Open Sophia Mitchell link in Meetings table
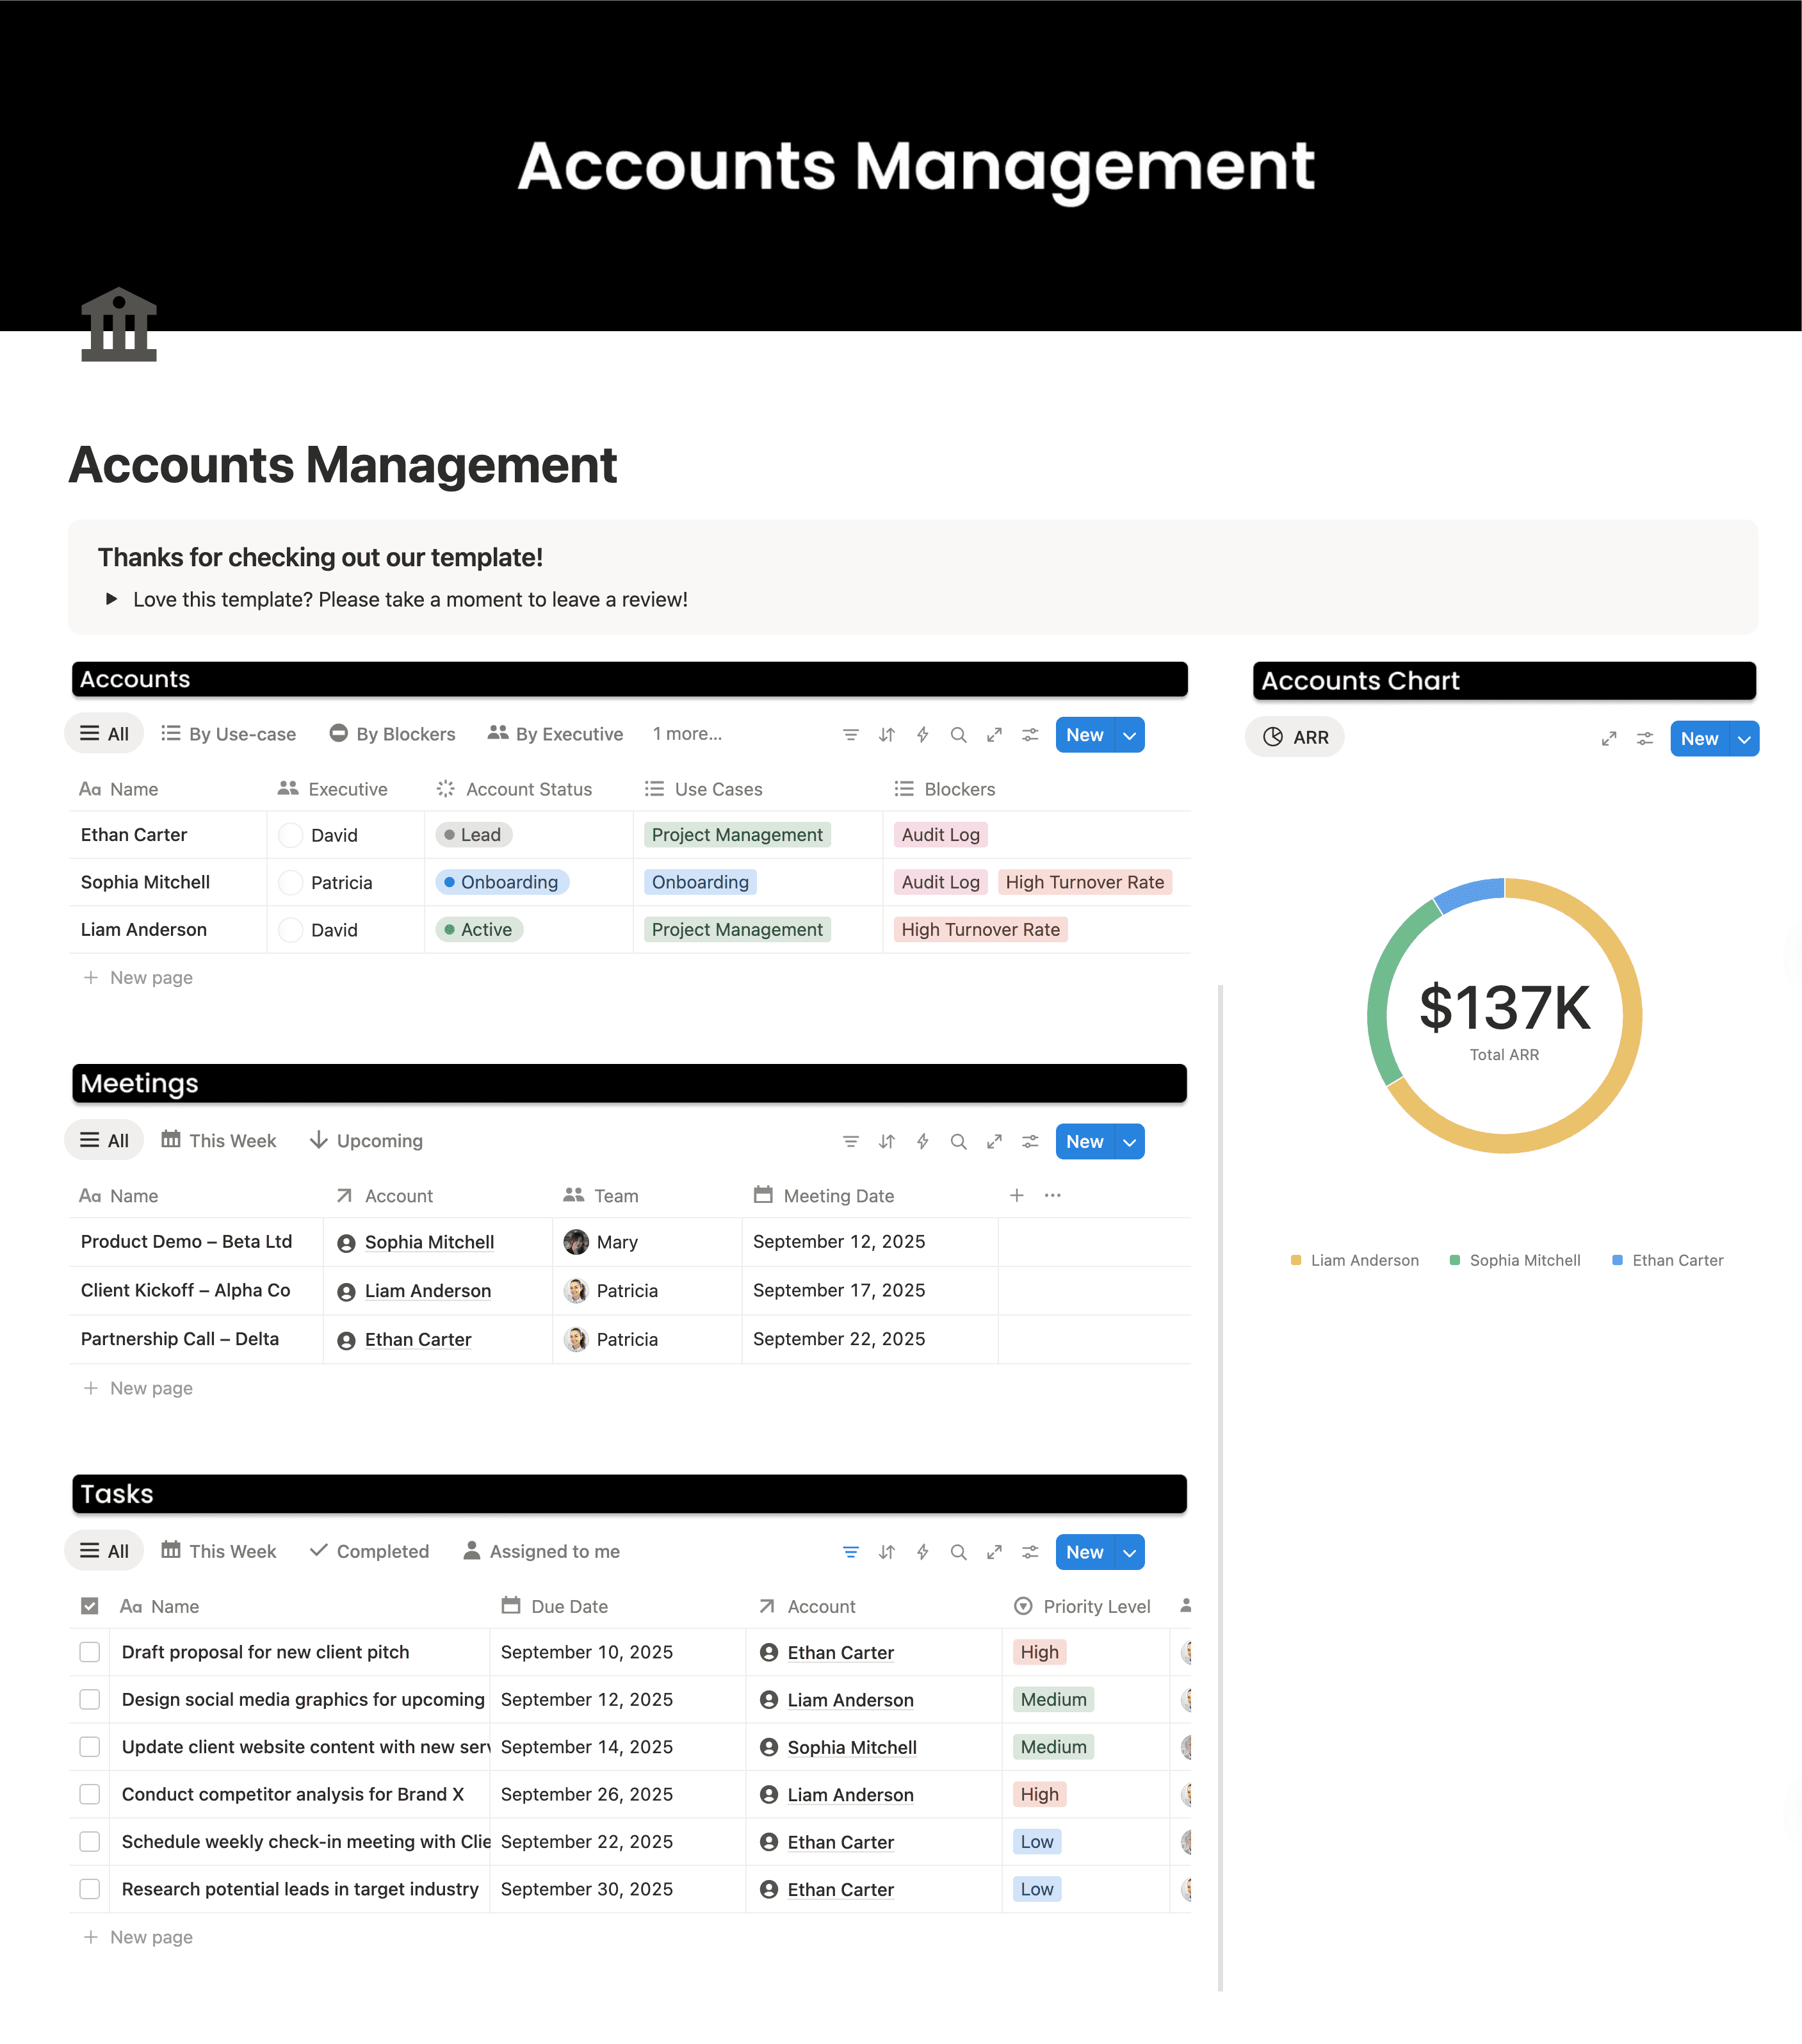Image resolution: width=1802 pixels, height=2044 pixels. click(429, 1242)
